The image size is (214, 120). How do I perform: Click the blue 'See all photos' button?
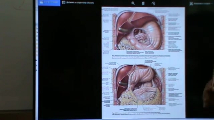(49, 3)
